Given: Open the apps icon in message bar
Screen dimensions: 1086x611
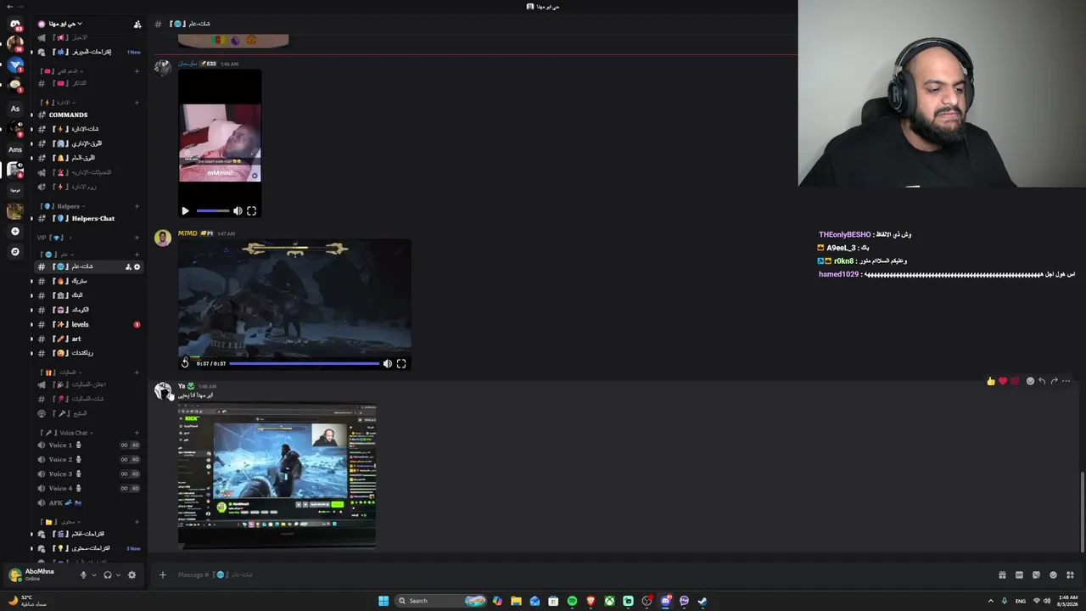Looking at the screenshot, I should pos(1070,575).
